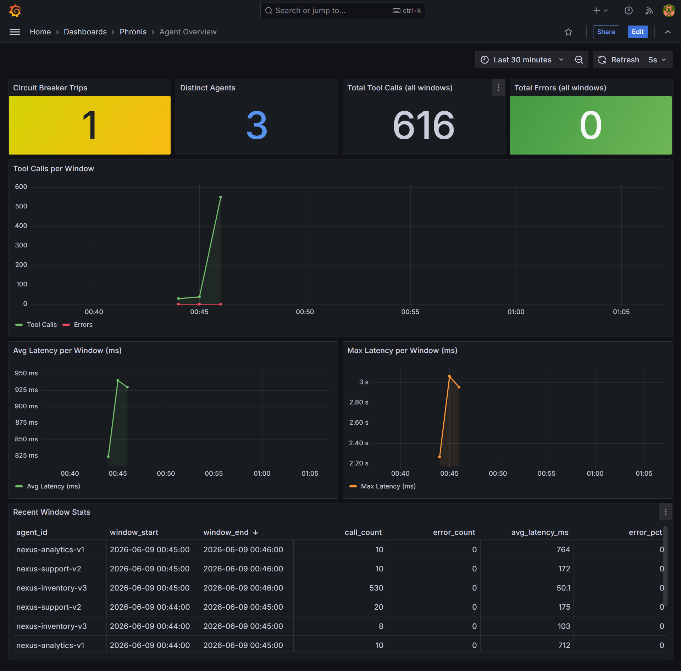Sort table by error_pct column
Screen dimensions: 681x671
pos(645,532)
